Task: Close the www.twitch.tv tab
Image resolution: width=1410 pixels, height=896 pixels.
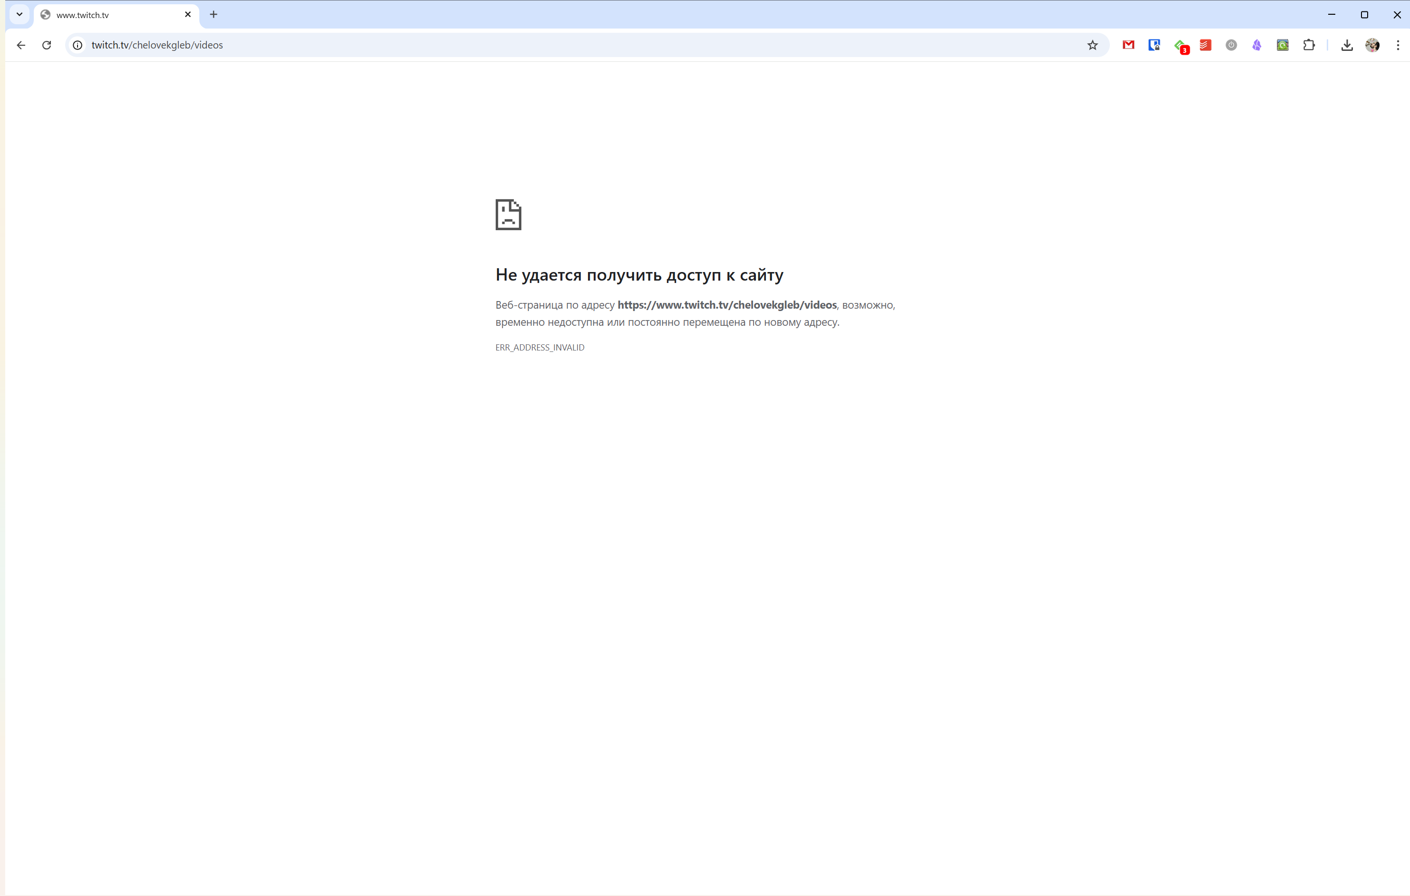Action: click(x=188, y=15)
